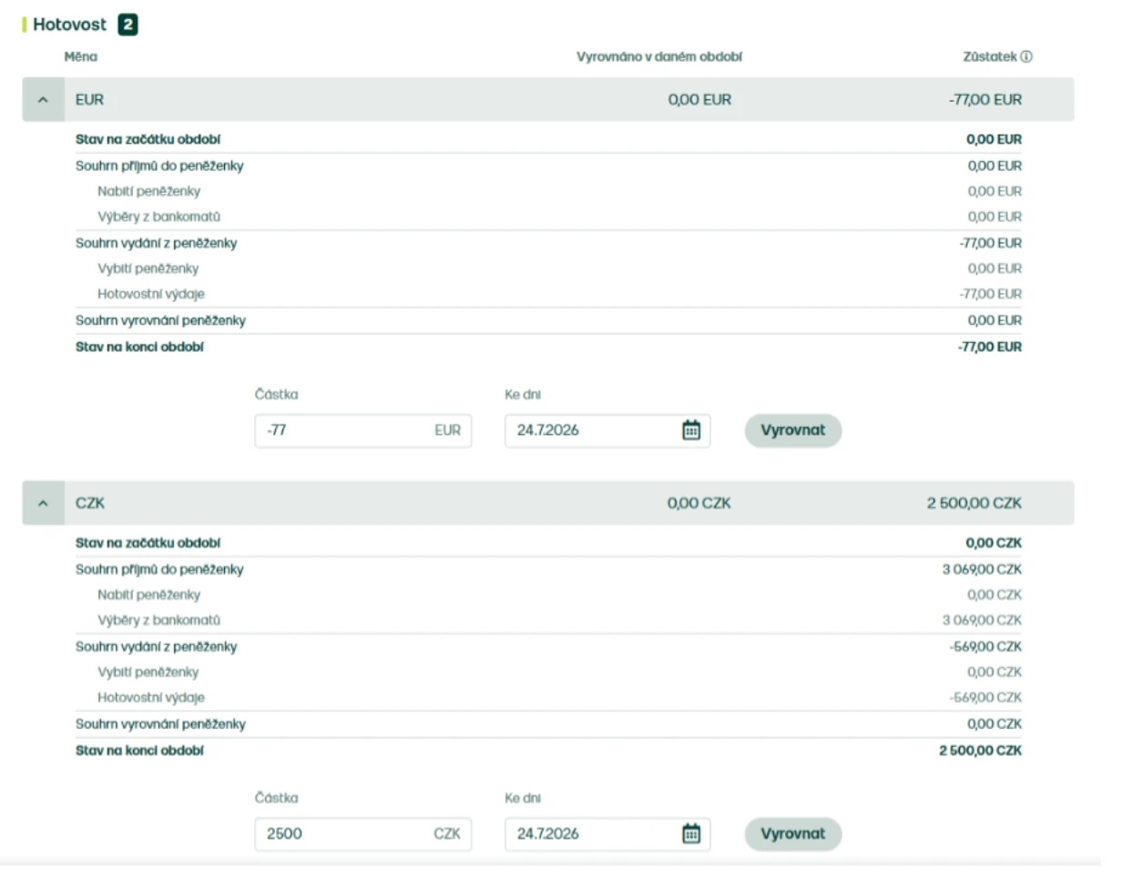Click EUR Nabití peněženky row label
Screen dimensions: 1122x879
coord(149,191)
